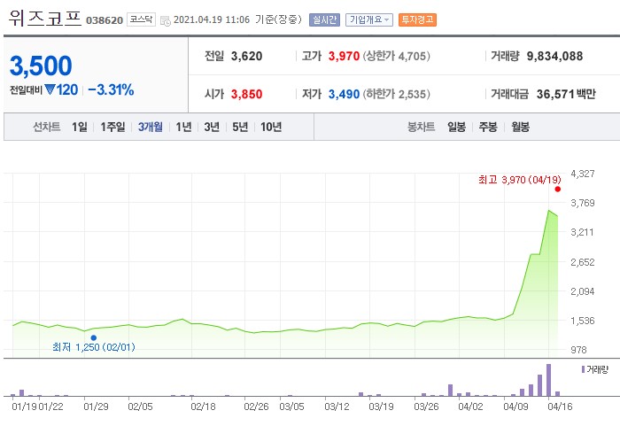Click the stock code 038620
This screenshot has width=620, height=426.
(x=105, y=20)
